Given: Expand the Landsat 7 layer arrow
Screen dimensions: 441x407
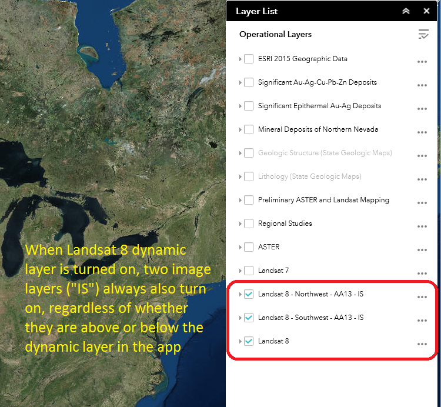Looking at the screenshot, I should (240, 271).
